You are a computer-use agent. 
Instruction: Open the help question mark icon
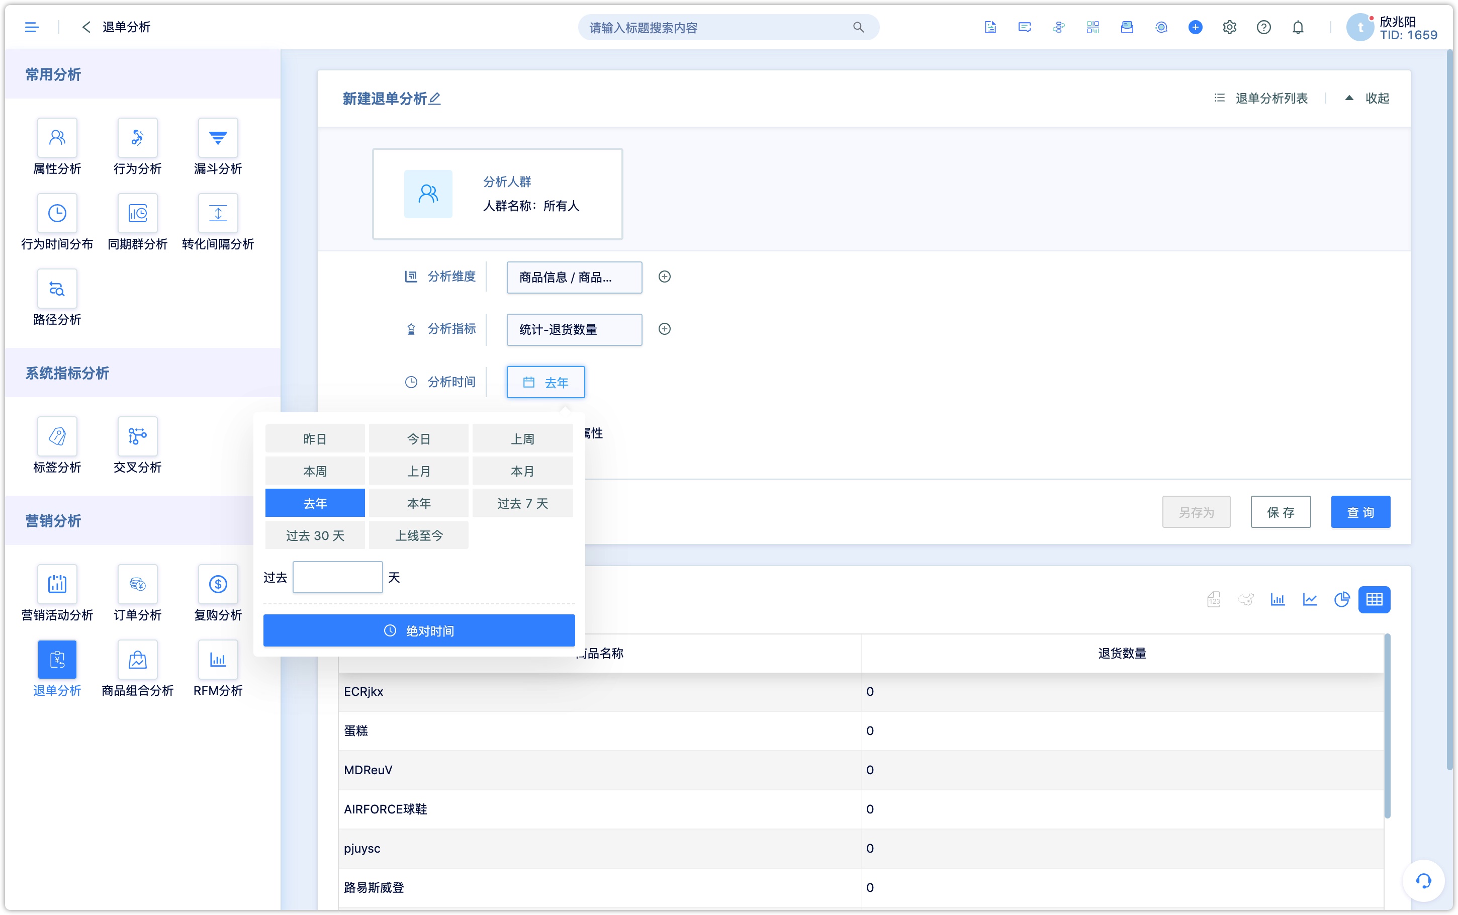1263,27
